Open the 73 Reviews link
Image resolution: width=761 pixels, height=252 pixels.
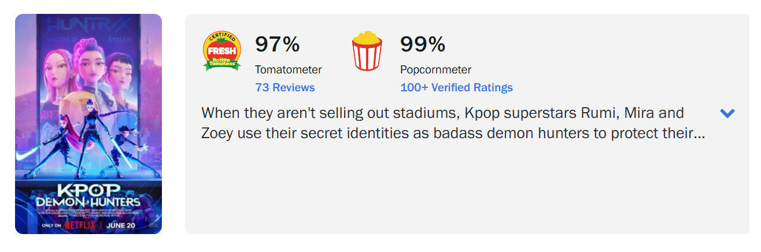[285, 88]
